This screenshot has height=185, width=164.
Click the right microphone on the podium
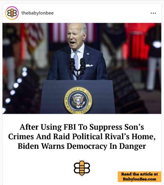(x=83, y=64)
